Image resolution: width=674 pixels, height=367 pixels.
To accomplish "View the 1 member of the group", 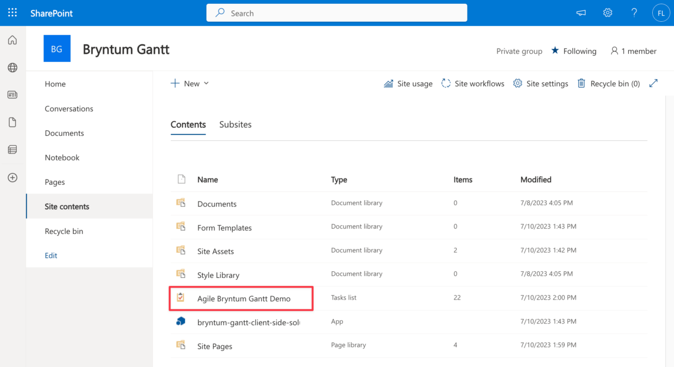I will [633, 51].
